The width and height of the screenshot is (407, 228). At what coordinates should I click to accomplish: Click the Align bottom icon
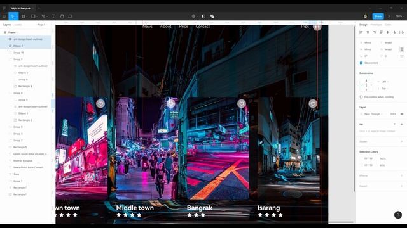pyautogui.click(x=395, y=32)
